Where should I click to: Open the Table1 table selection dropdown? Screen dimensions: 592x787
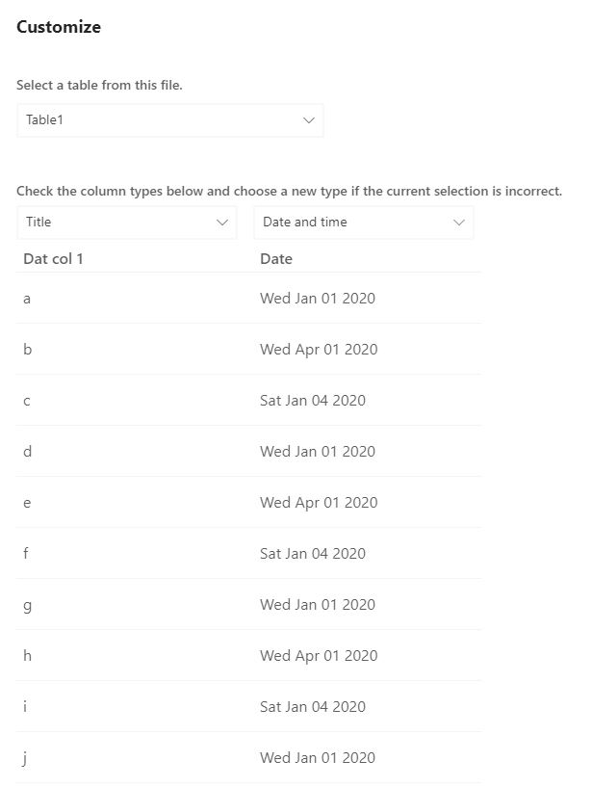170,120
